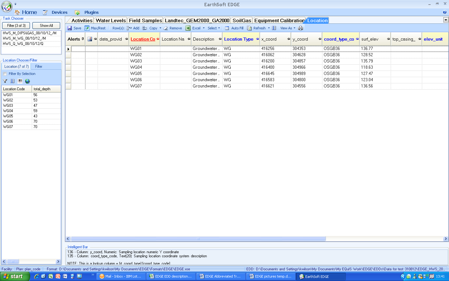Pin the y_coord column
Viewport: 449px width, 281px height.
point(320,39)
